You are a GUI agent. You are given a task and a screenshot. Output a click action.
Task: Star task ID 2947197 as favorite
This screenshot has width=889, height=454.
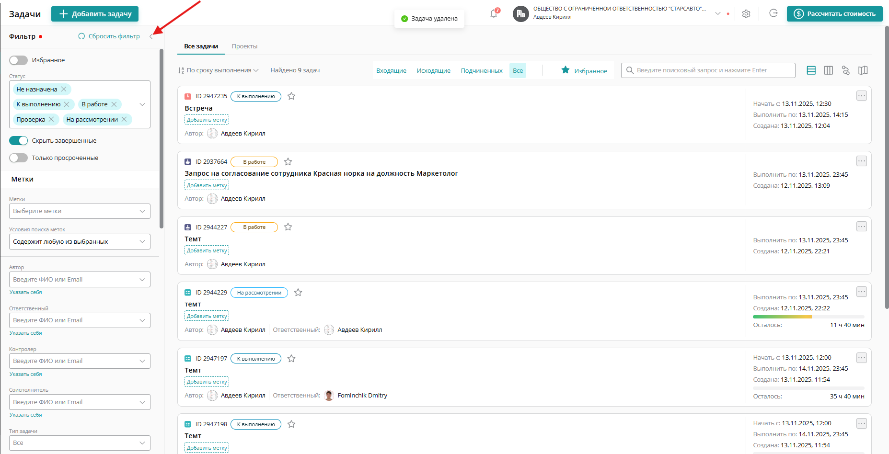pos(291,359)
